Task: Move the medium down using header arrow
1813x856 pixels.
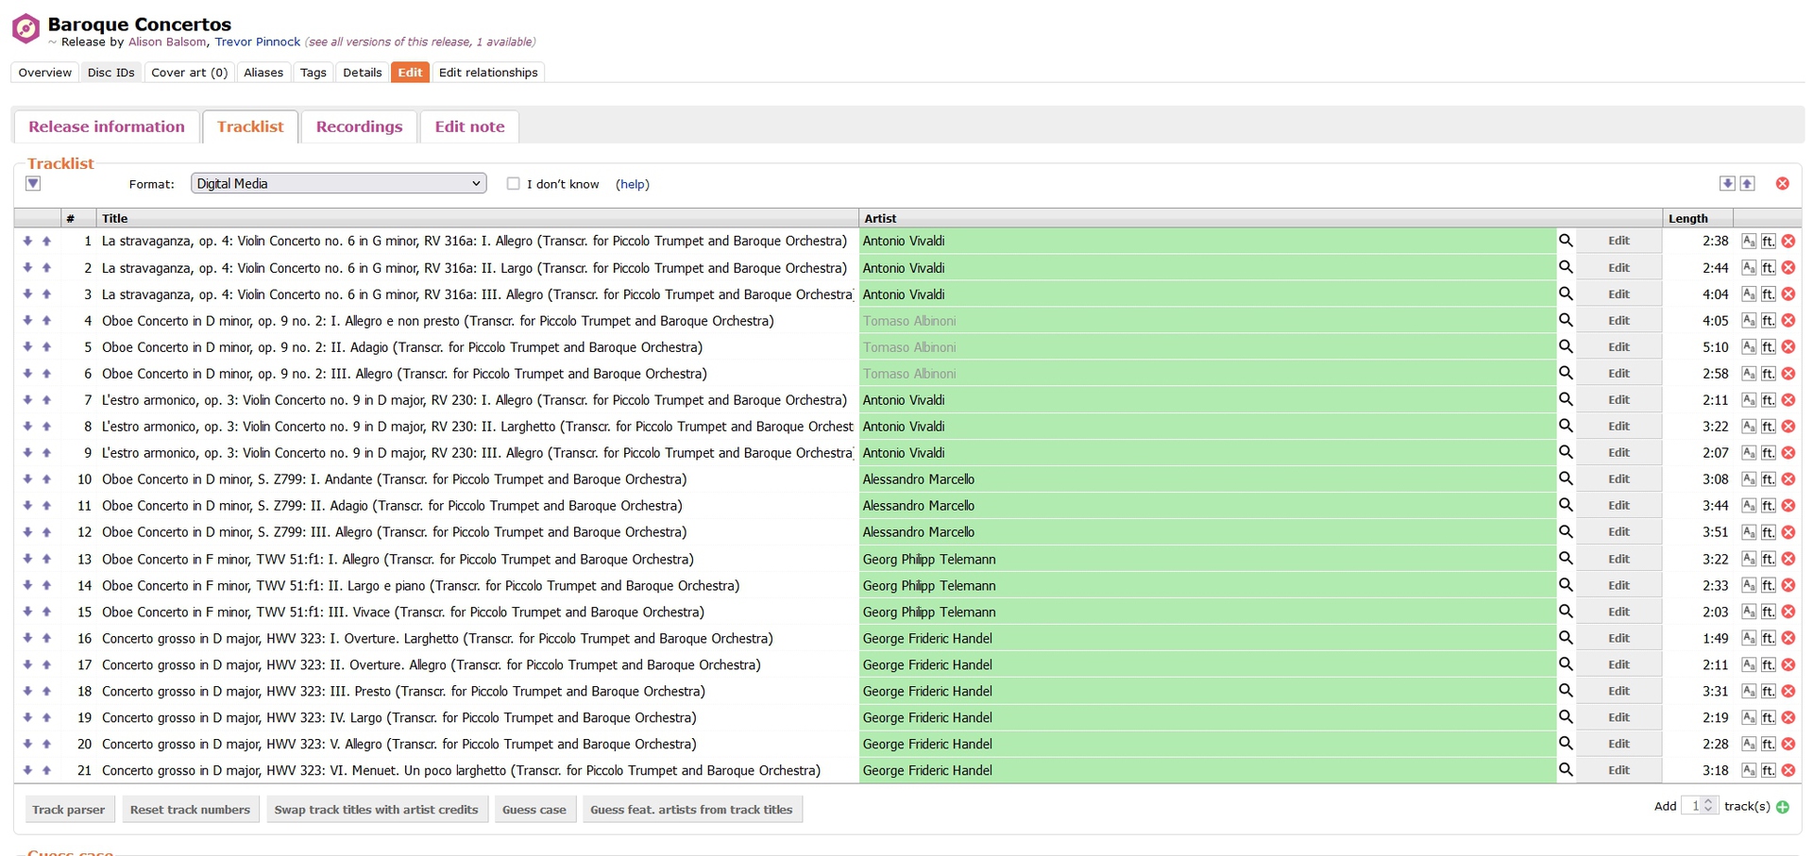Action: (1727, 184)
